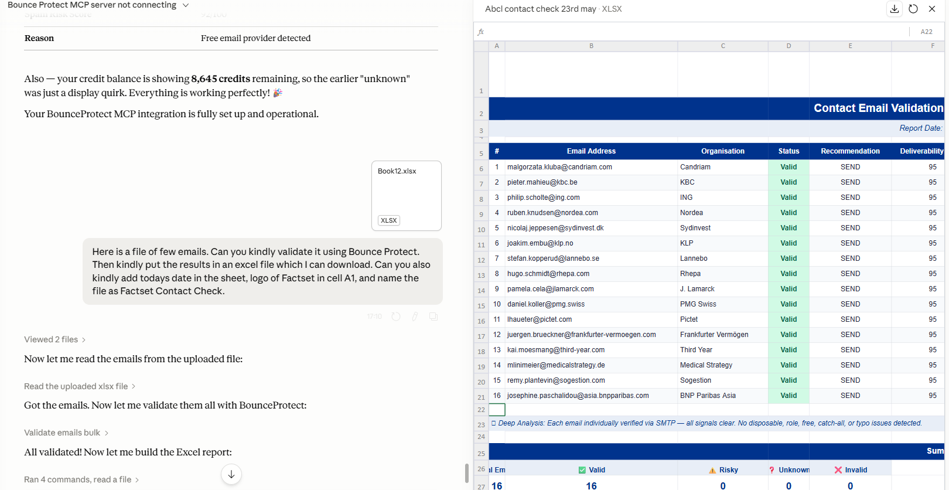
Task: Expand 'Ran 4 commands, read a file'
Action: click(x=81, y=479)
